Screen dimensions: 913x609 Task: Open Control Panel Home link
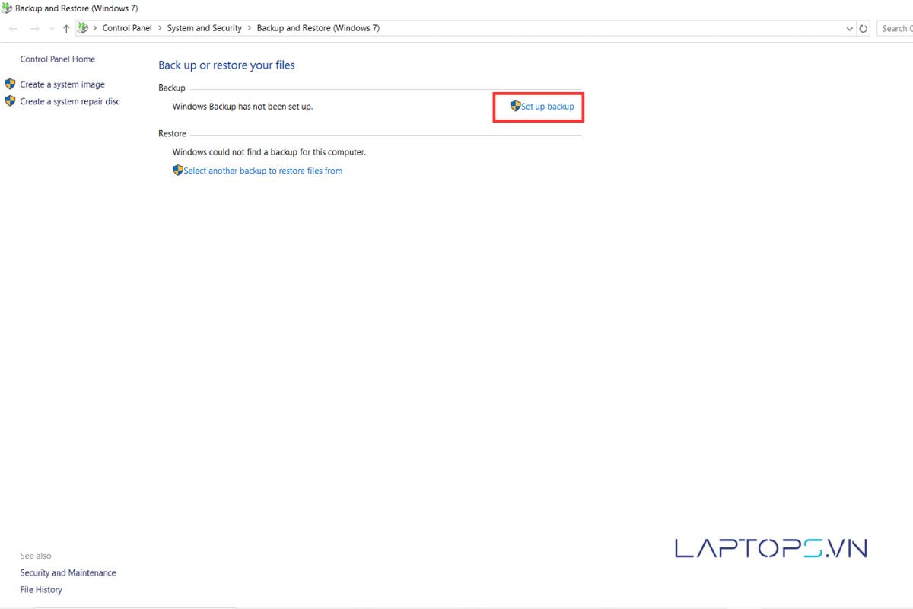tap(57, 59)
